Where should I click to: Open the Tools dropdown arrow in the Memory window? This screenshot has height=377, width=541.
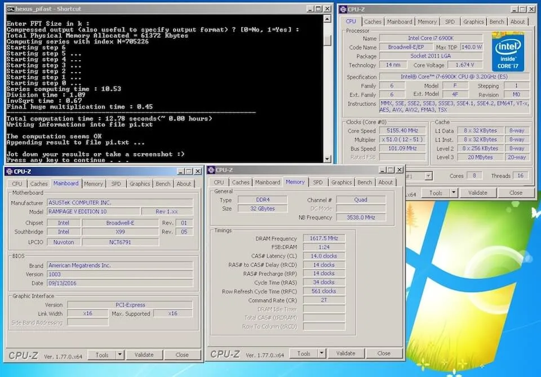(x=321, y=353)
